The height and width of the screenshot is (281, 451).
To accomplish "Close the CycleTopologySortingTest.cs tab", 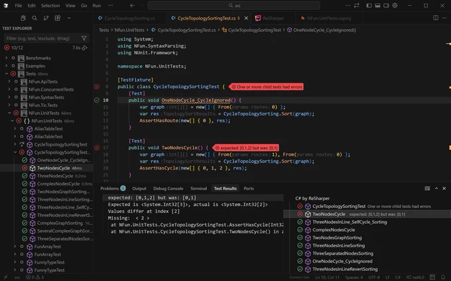I will coord(246,18).
